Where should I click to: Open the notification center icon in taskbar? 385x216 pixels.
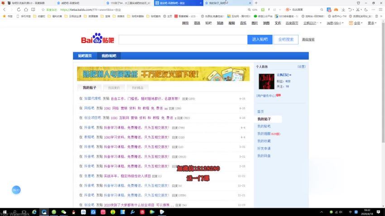[x=378, y=212]
